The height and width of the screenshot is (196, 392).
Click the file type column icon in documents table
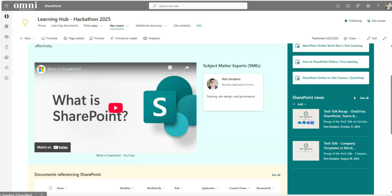(50, 188)
